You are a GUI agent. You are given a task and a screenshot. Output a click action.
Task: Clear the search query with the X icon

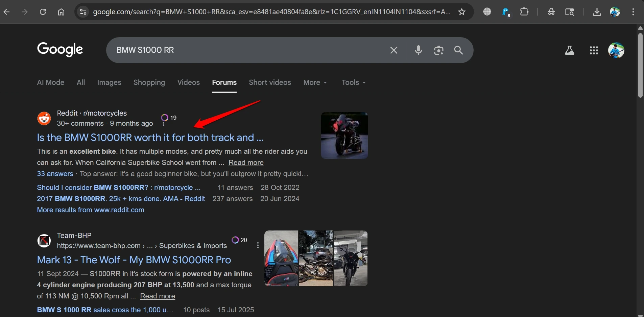point(393,50)
